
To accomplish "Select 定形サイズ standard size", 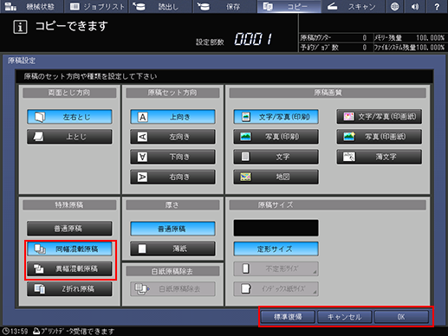I will pos(276,249).
